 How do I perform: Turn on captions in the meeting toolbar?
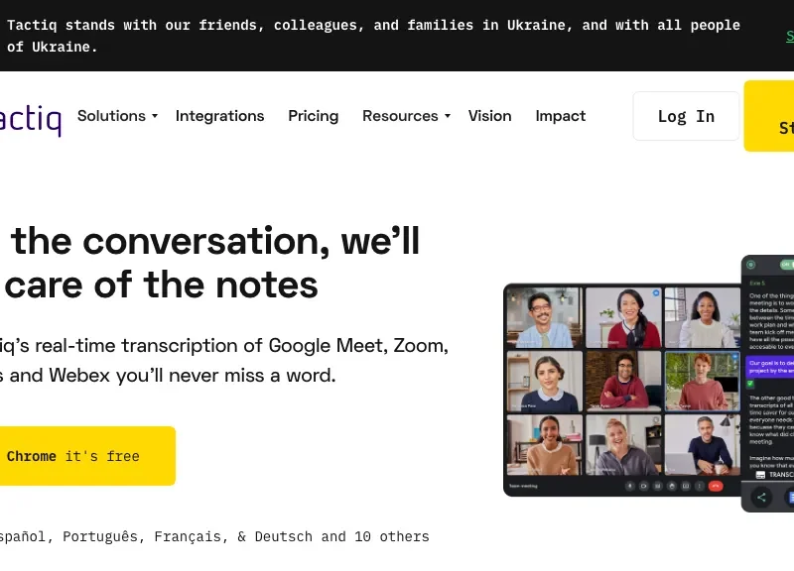pos(658,486)
